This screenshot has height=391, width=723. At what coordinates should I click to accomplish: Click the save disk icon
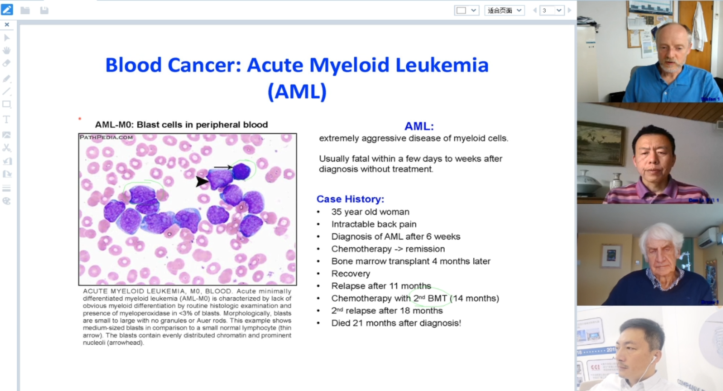pos(44,10)
